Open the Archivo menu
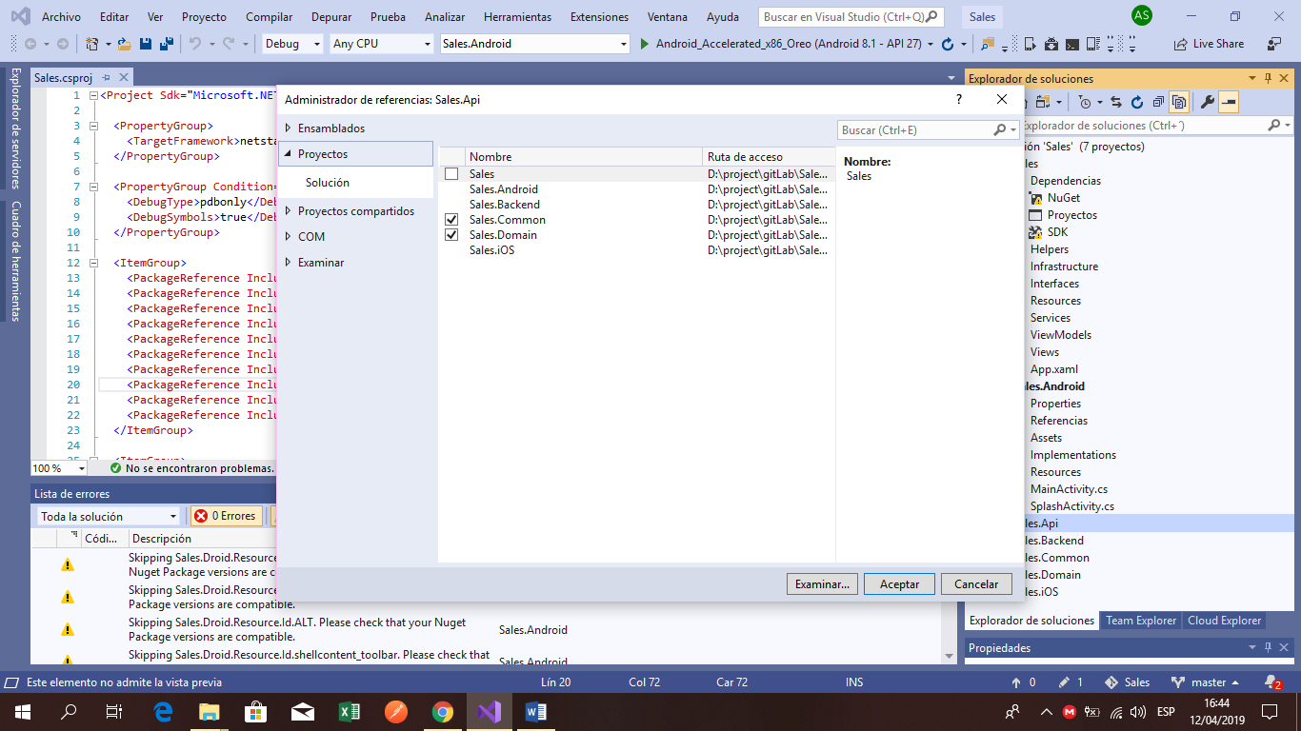This screenshot has height=731, width=1301. point(62,17)
